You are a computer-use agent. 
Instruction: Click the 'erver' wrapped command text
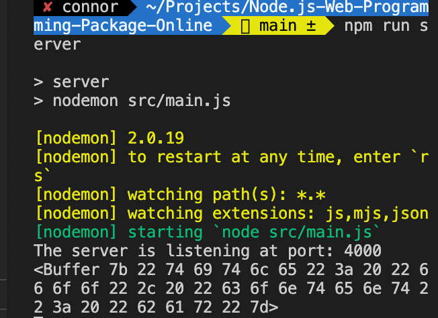point(57,45)
